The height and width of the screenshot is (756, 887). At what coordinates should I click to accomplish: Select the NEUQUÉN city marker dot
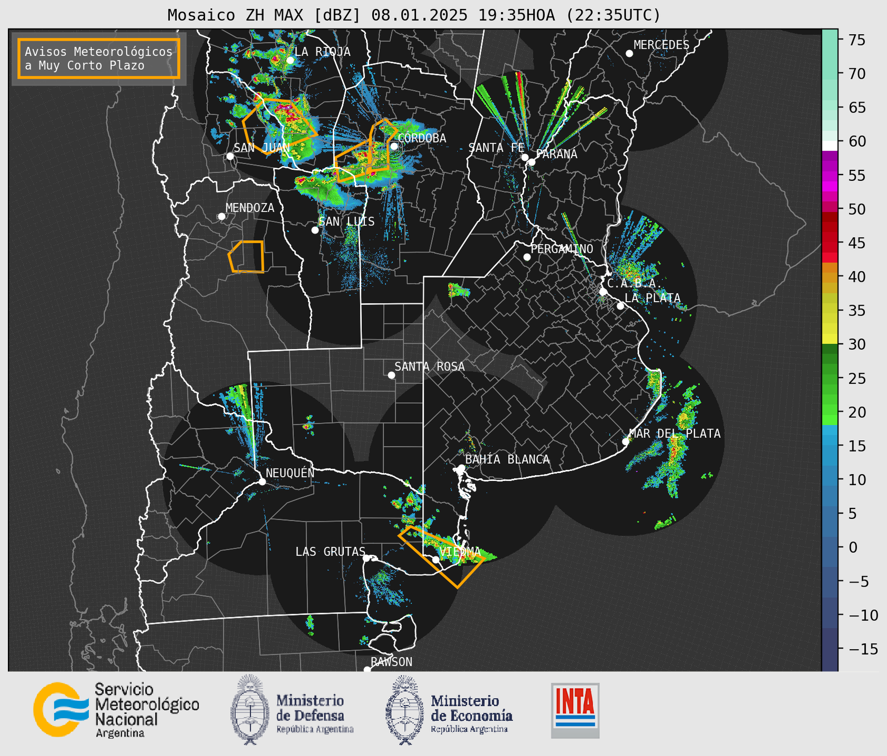[x=262, y=482]
